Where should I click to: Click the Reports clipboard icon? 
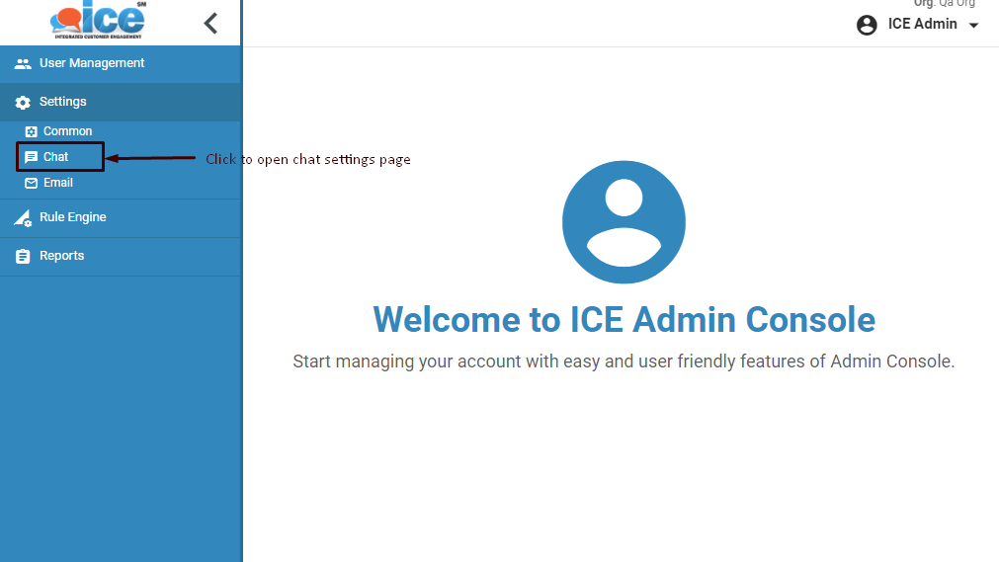23,257
